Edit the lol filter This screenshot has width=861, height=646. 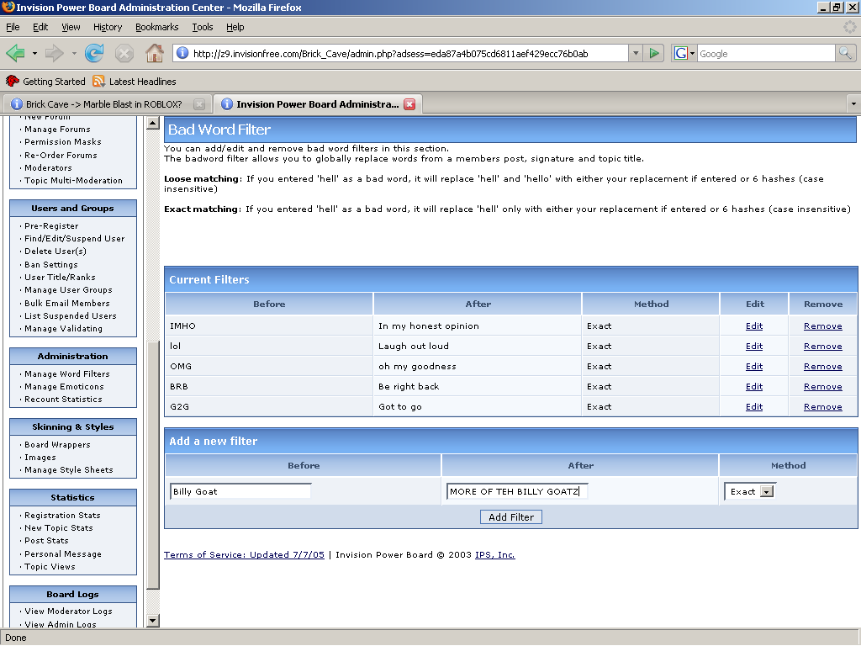coord(754,346)
